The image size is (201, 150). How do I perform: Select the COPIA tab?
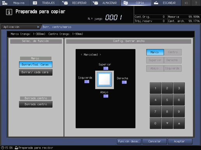[x=136, y=3]
